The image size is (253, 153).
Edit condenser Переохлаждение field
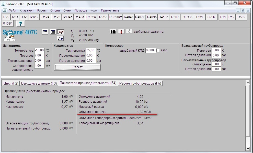[91, 55]
